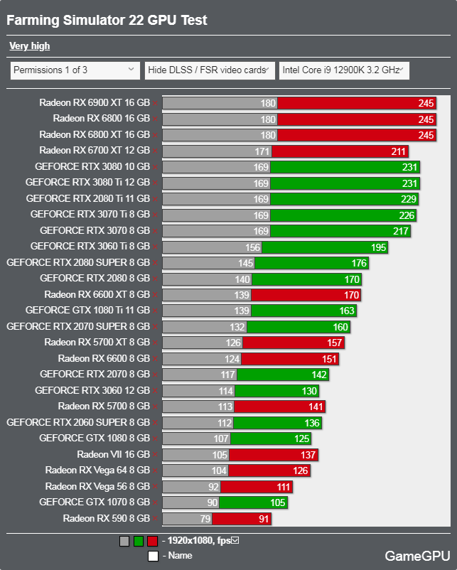Click the green bar showing 195 for RTX 3060 Ti
Screen dimensions: 457x570
click(325, 247)
